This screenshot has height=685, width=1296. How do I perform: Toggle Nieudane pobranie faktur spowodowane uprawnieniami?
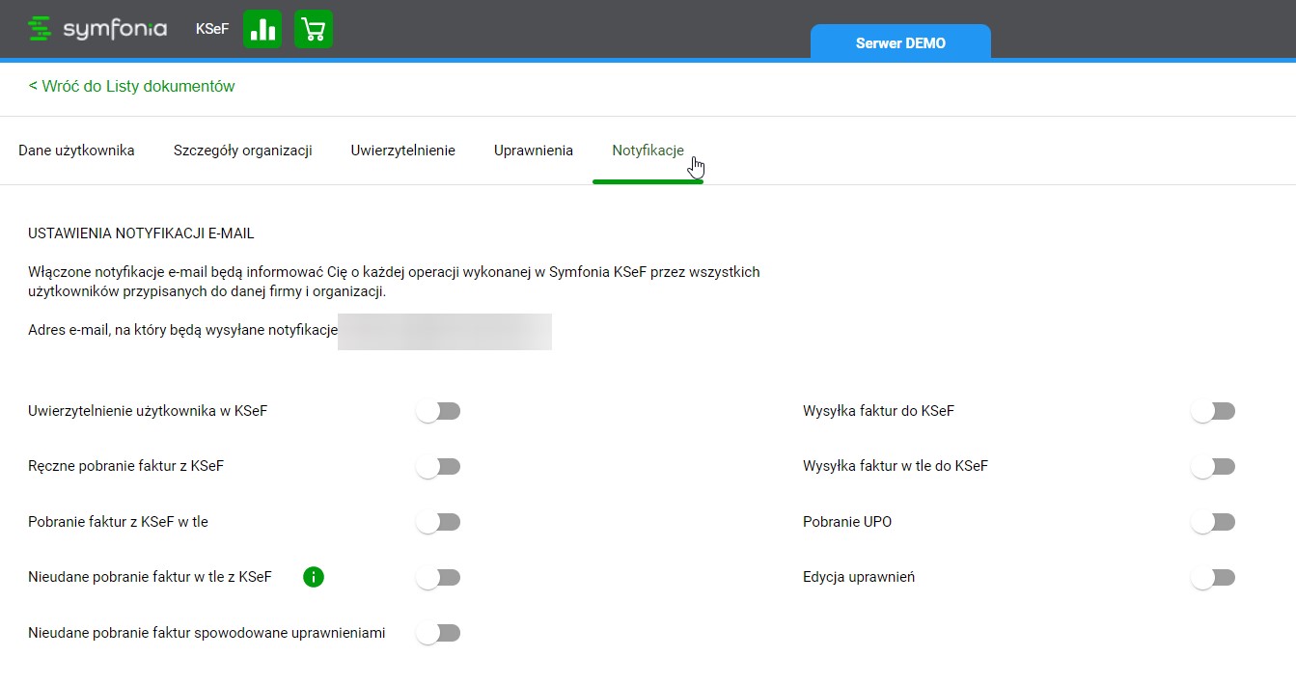point(439,633)
